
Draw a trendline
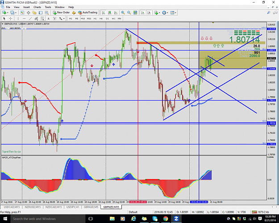point(30,18)
